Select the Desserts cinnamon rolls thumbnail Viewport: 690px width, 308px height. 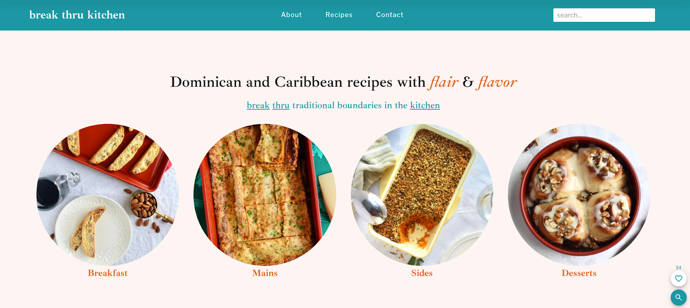point(579,195)
